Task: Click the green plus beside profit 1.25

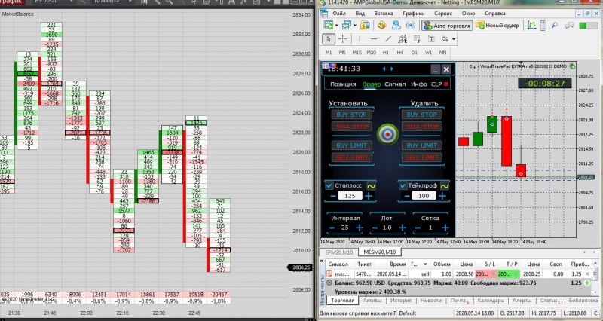Action: [587, 283]
